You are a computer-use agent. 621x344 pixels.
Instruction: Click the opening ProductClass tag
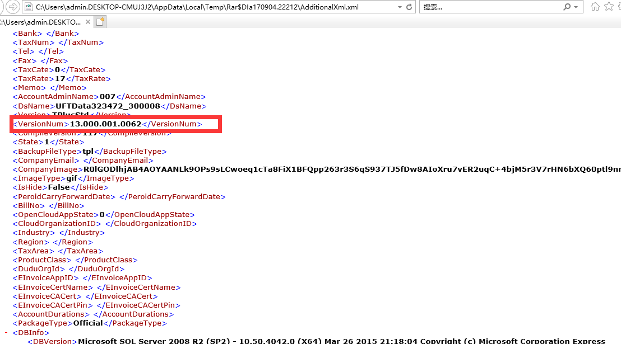(42, 260)
